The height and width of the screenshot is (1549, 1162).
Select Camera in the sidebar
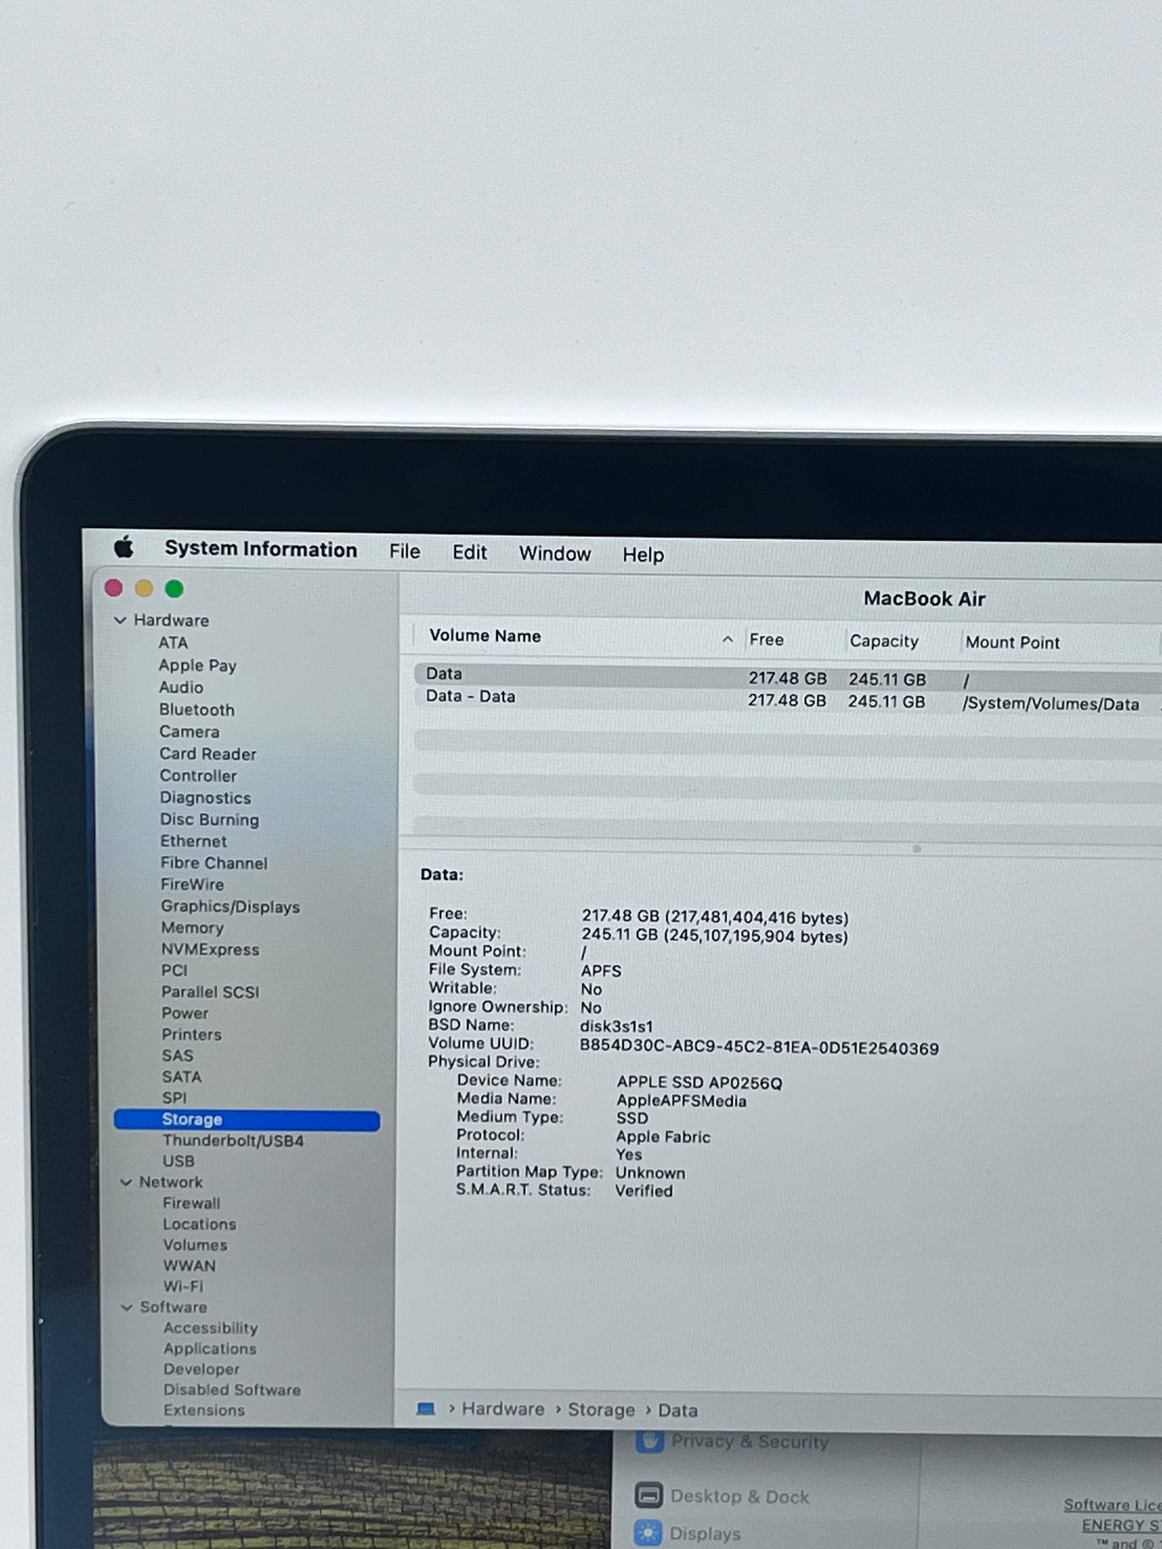pyautogui.click(x=189, y=731)
